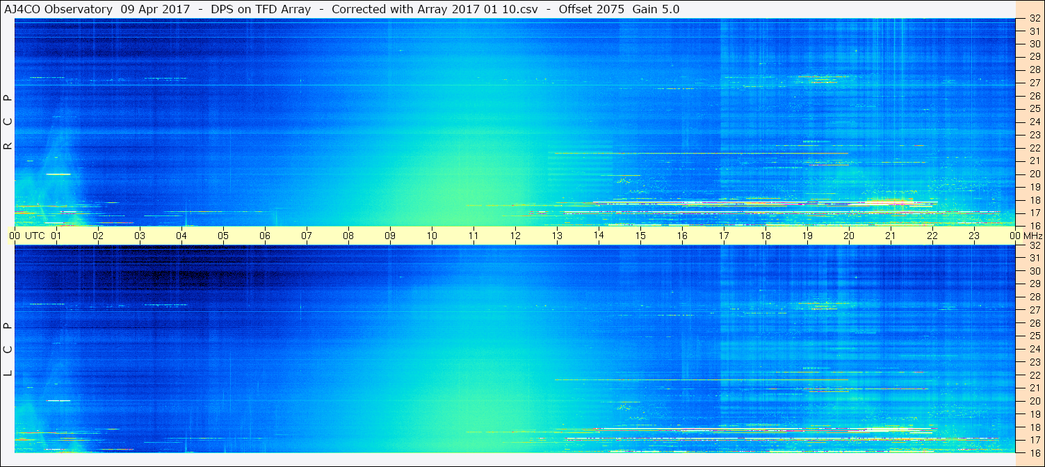Click the 18 hour tick on UTC axis
The width and height of the screenshot is (1045, 467).
point(765,236)
